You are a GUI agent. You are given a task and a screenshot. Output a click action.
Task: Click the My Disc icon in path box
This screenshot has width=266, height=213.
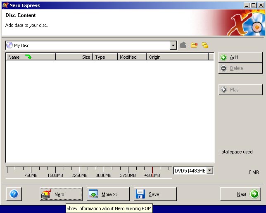(9, 45)
